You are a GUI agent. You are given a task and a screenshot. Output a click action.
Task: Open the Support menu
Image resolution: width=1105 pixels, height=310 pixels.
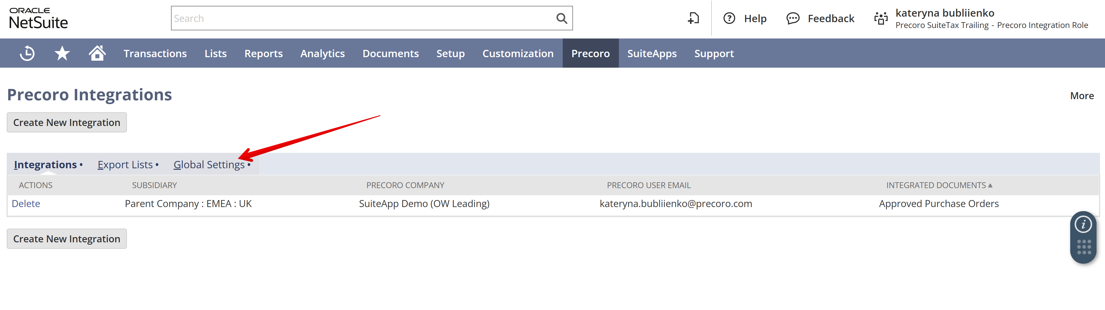(x=714, y=54)
